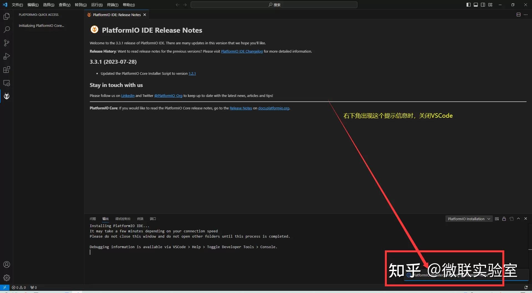Select the Search icon
This screenshot has width=532, height=293.
tap(6, 29)
